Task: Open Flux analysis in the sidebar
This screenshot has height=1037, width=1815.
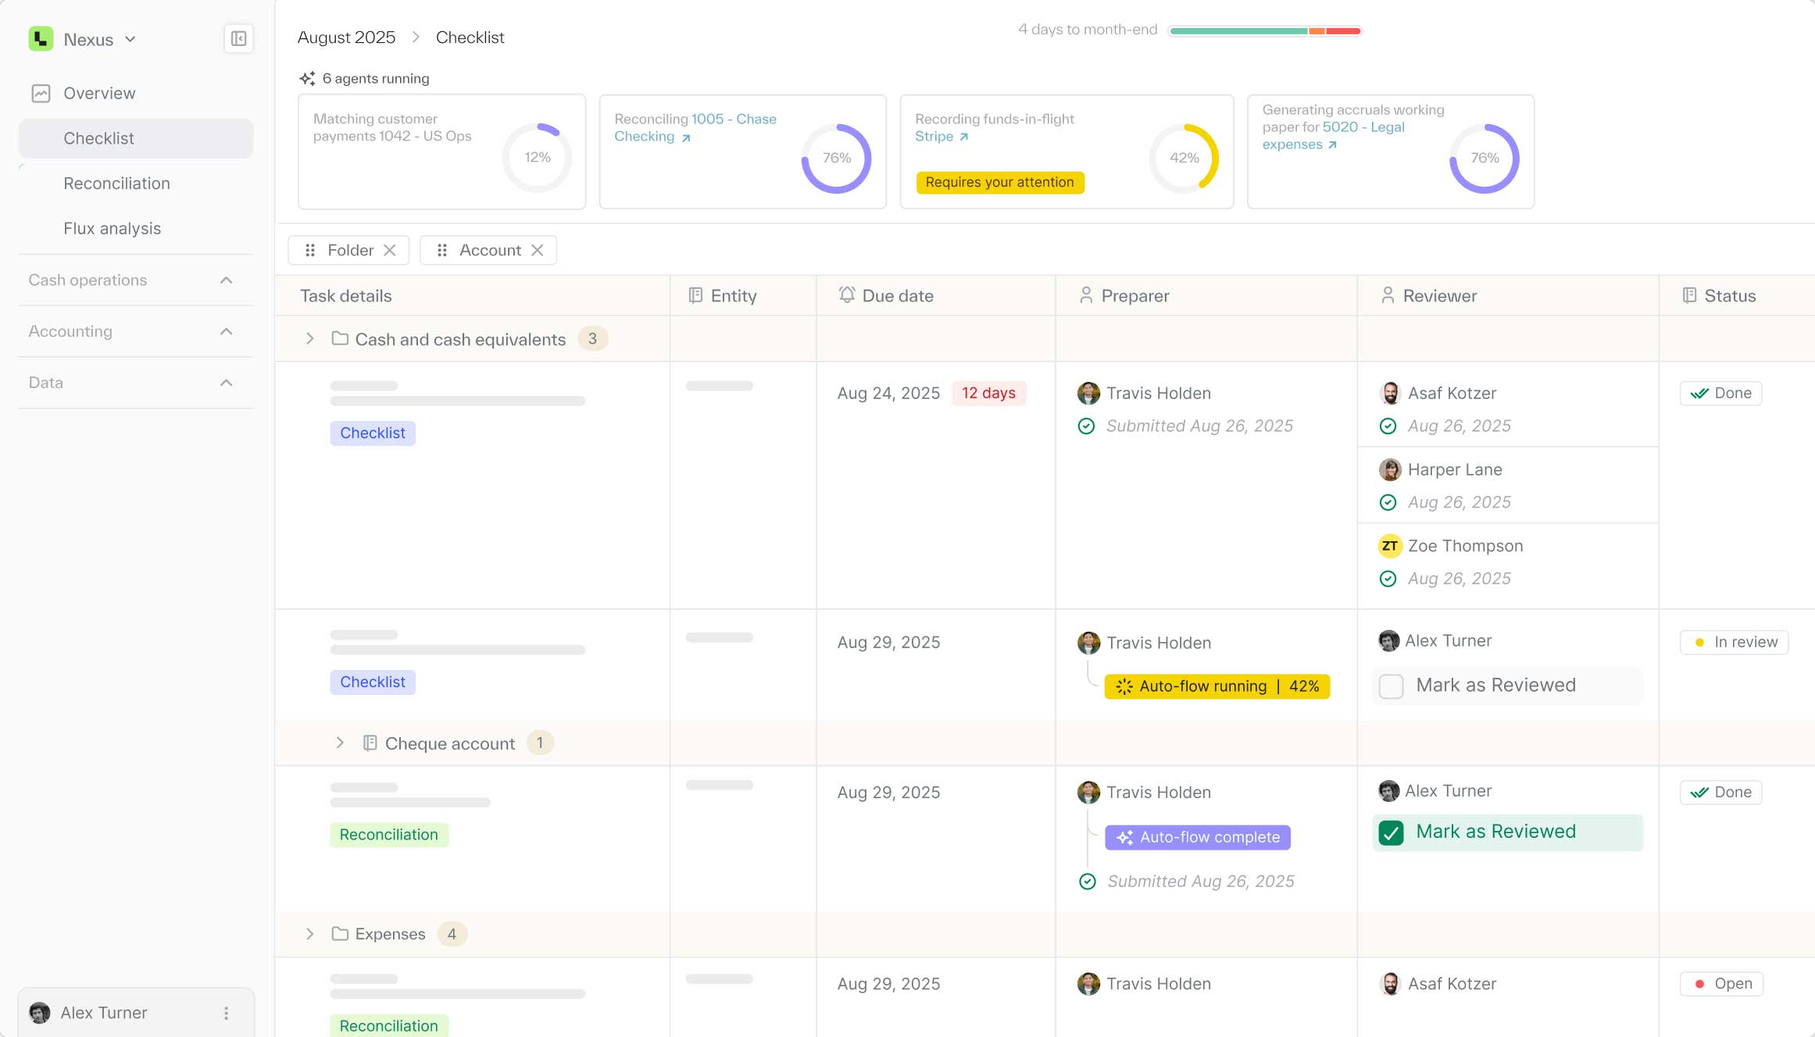Action: tap(112, 229)
